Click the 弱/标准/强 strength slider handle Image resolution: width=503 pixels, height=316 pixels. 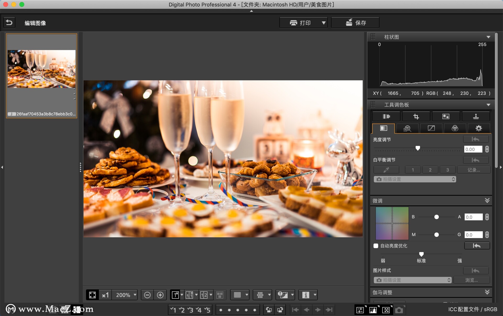pyautogui.click(x=421, y=254)
